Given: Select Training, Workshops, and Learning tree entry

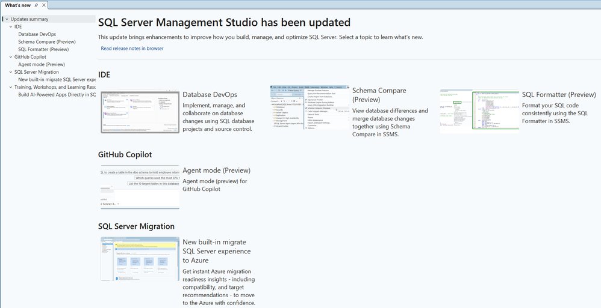Looking at the screenshot, I should [55, 87].
